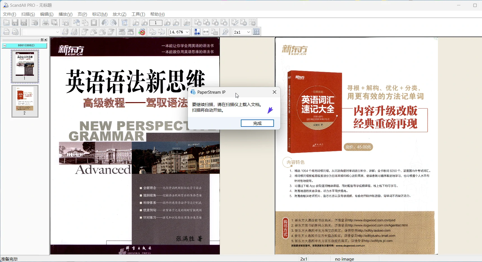
Task: Maximize the ScandAll PRO window
Action: click(x=475, y=5)
